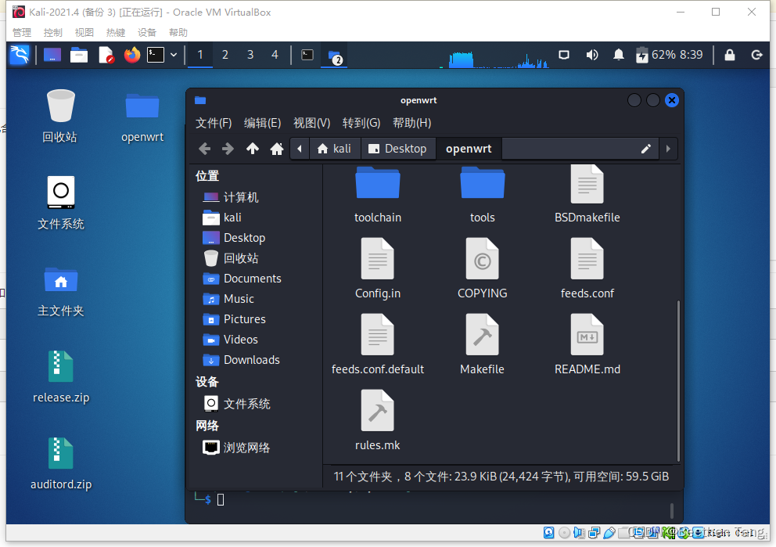Click the network status icon in VirtualBox status bar
Image resolution: width=776 pixels, height=547 pixels.
tap(593, 532)
